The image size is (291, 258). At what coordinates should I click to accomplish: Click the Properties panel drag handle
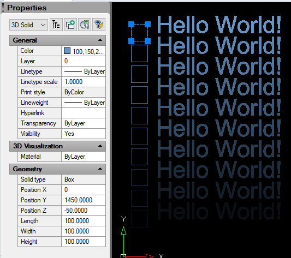click(3, 8)
